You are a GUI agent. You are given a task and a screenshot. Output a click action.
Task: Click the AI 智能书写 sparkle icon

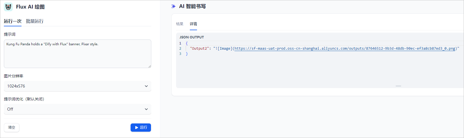click(174, 6)
